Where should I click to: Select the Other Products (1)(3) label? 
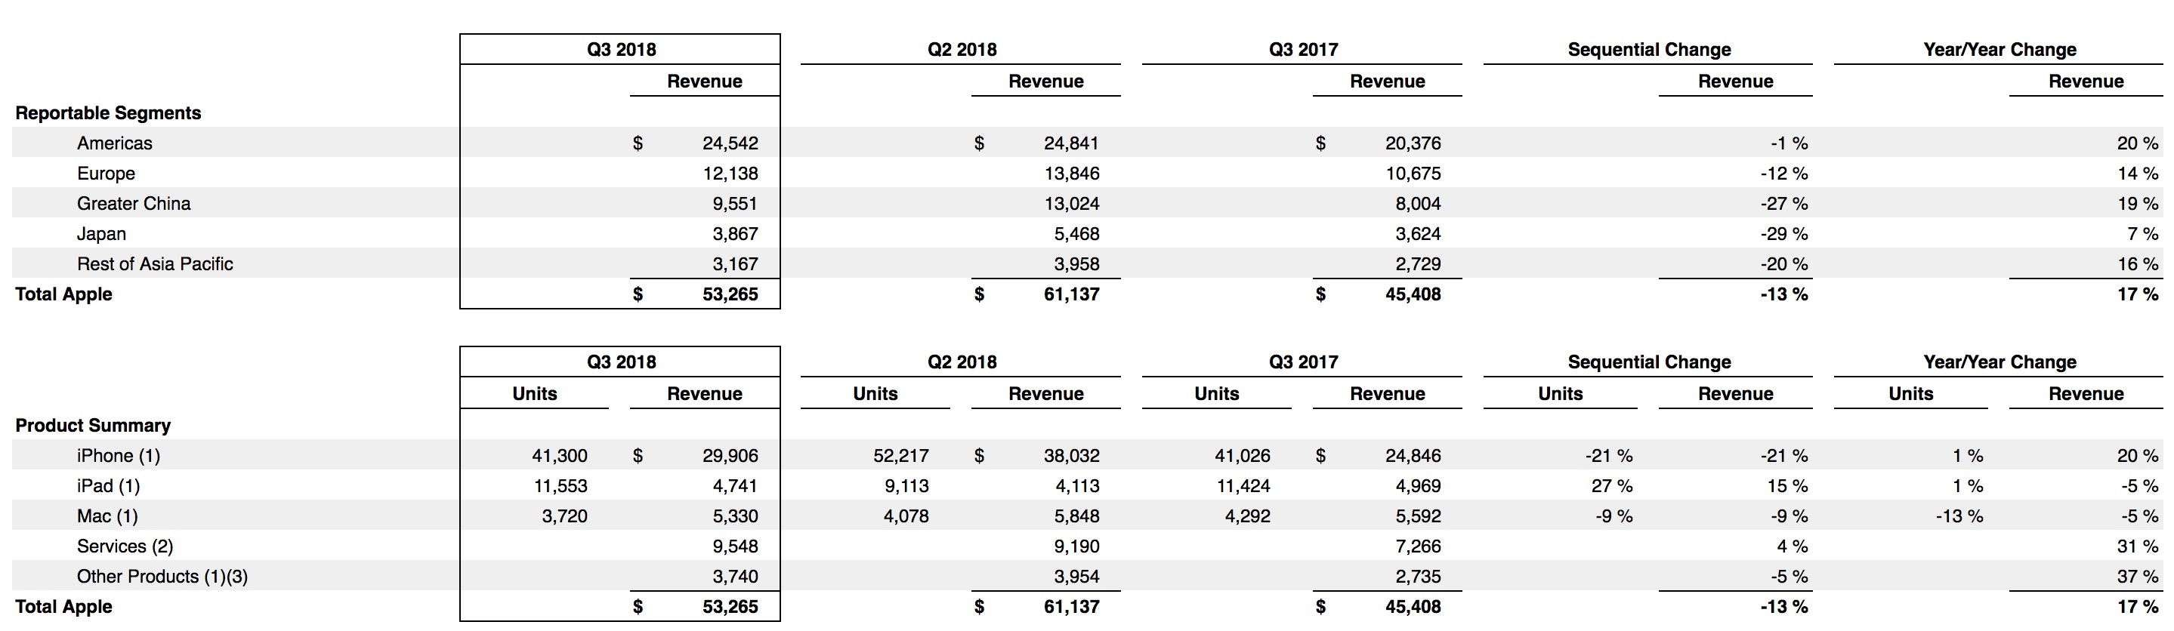click(x=162, y=577)
